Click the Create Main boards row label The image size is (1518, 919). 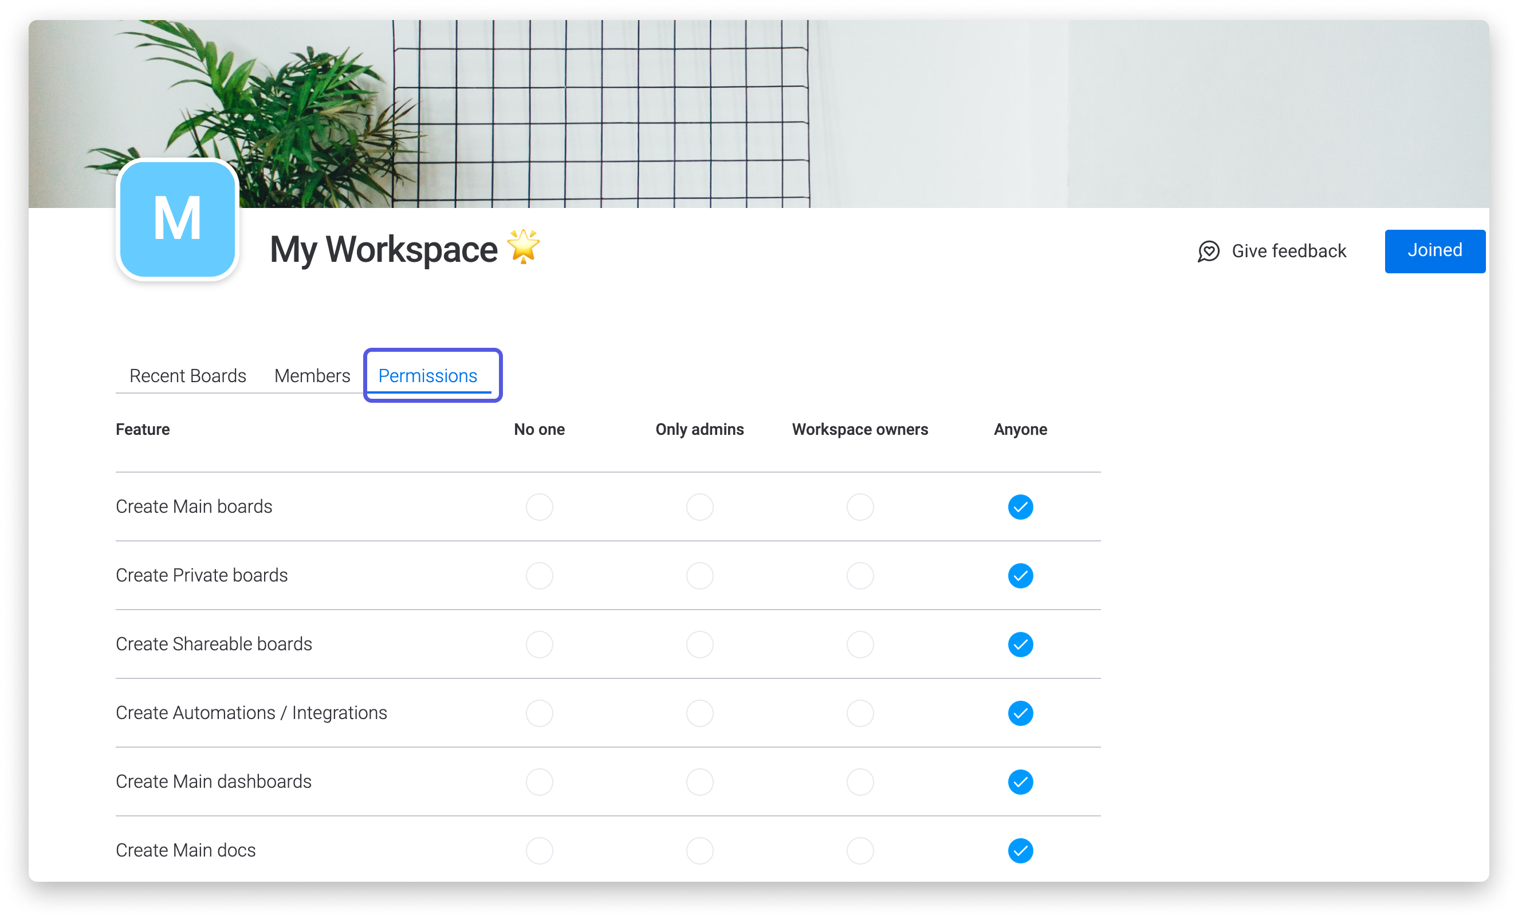(194, 506)
